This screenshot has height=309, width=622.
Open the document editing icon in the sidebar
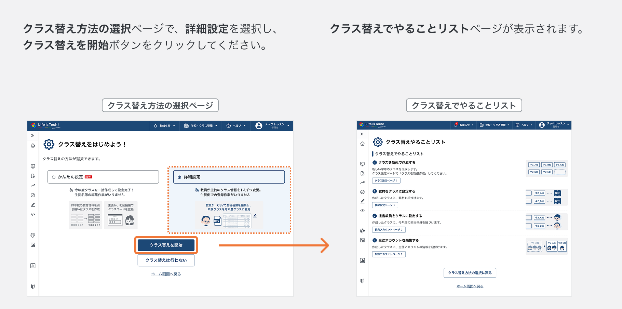[33, 175]
